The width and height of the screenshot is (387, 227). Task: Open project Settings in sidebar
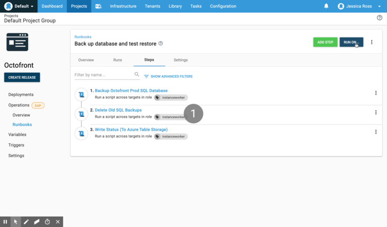(x=16, y=156)
